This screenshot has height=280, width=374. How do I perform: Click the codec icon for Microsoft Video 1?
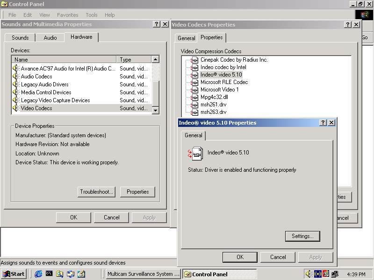point(194,90)
